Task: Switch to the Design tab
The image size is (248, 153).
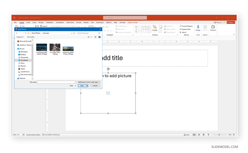Action: coord(41,22)
